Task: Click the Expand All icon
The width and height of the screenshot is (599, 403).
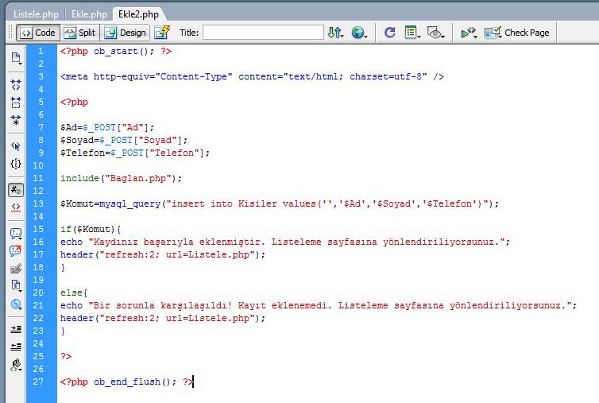Action: click(x=16, y=120)
